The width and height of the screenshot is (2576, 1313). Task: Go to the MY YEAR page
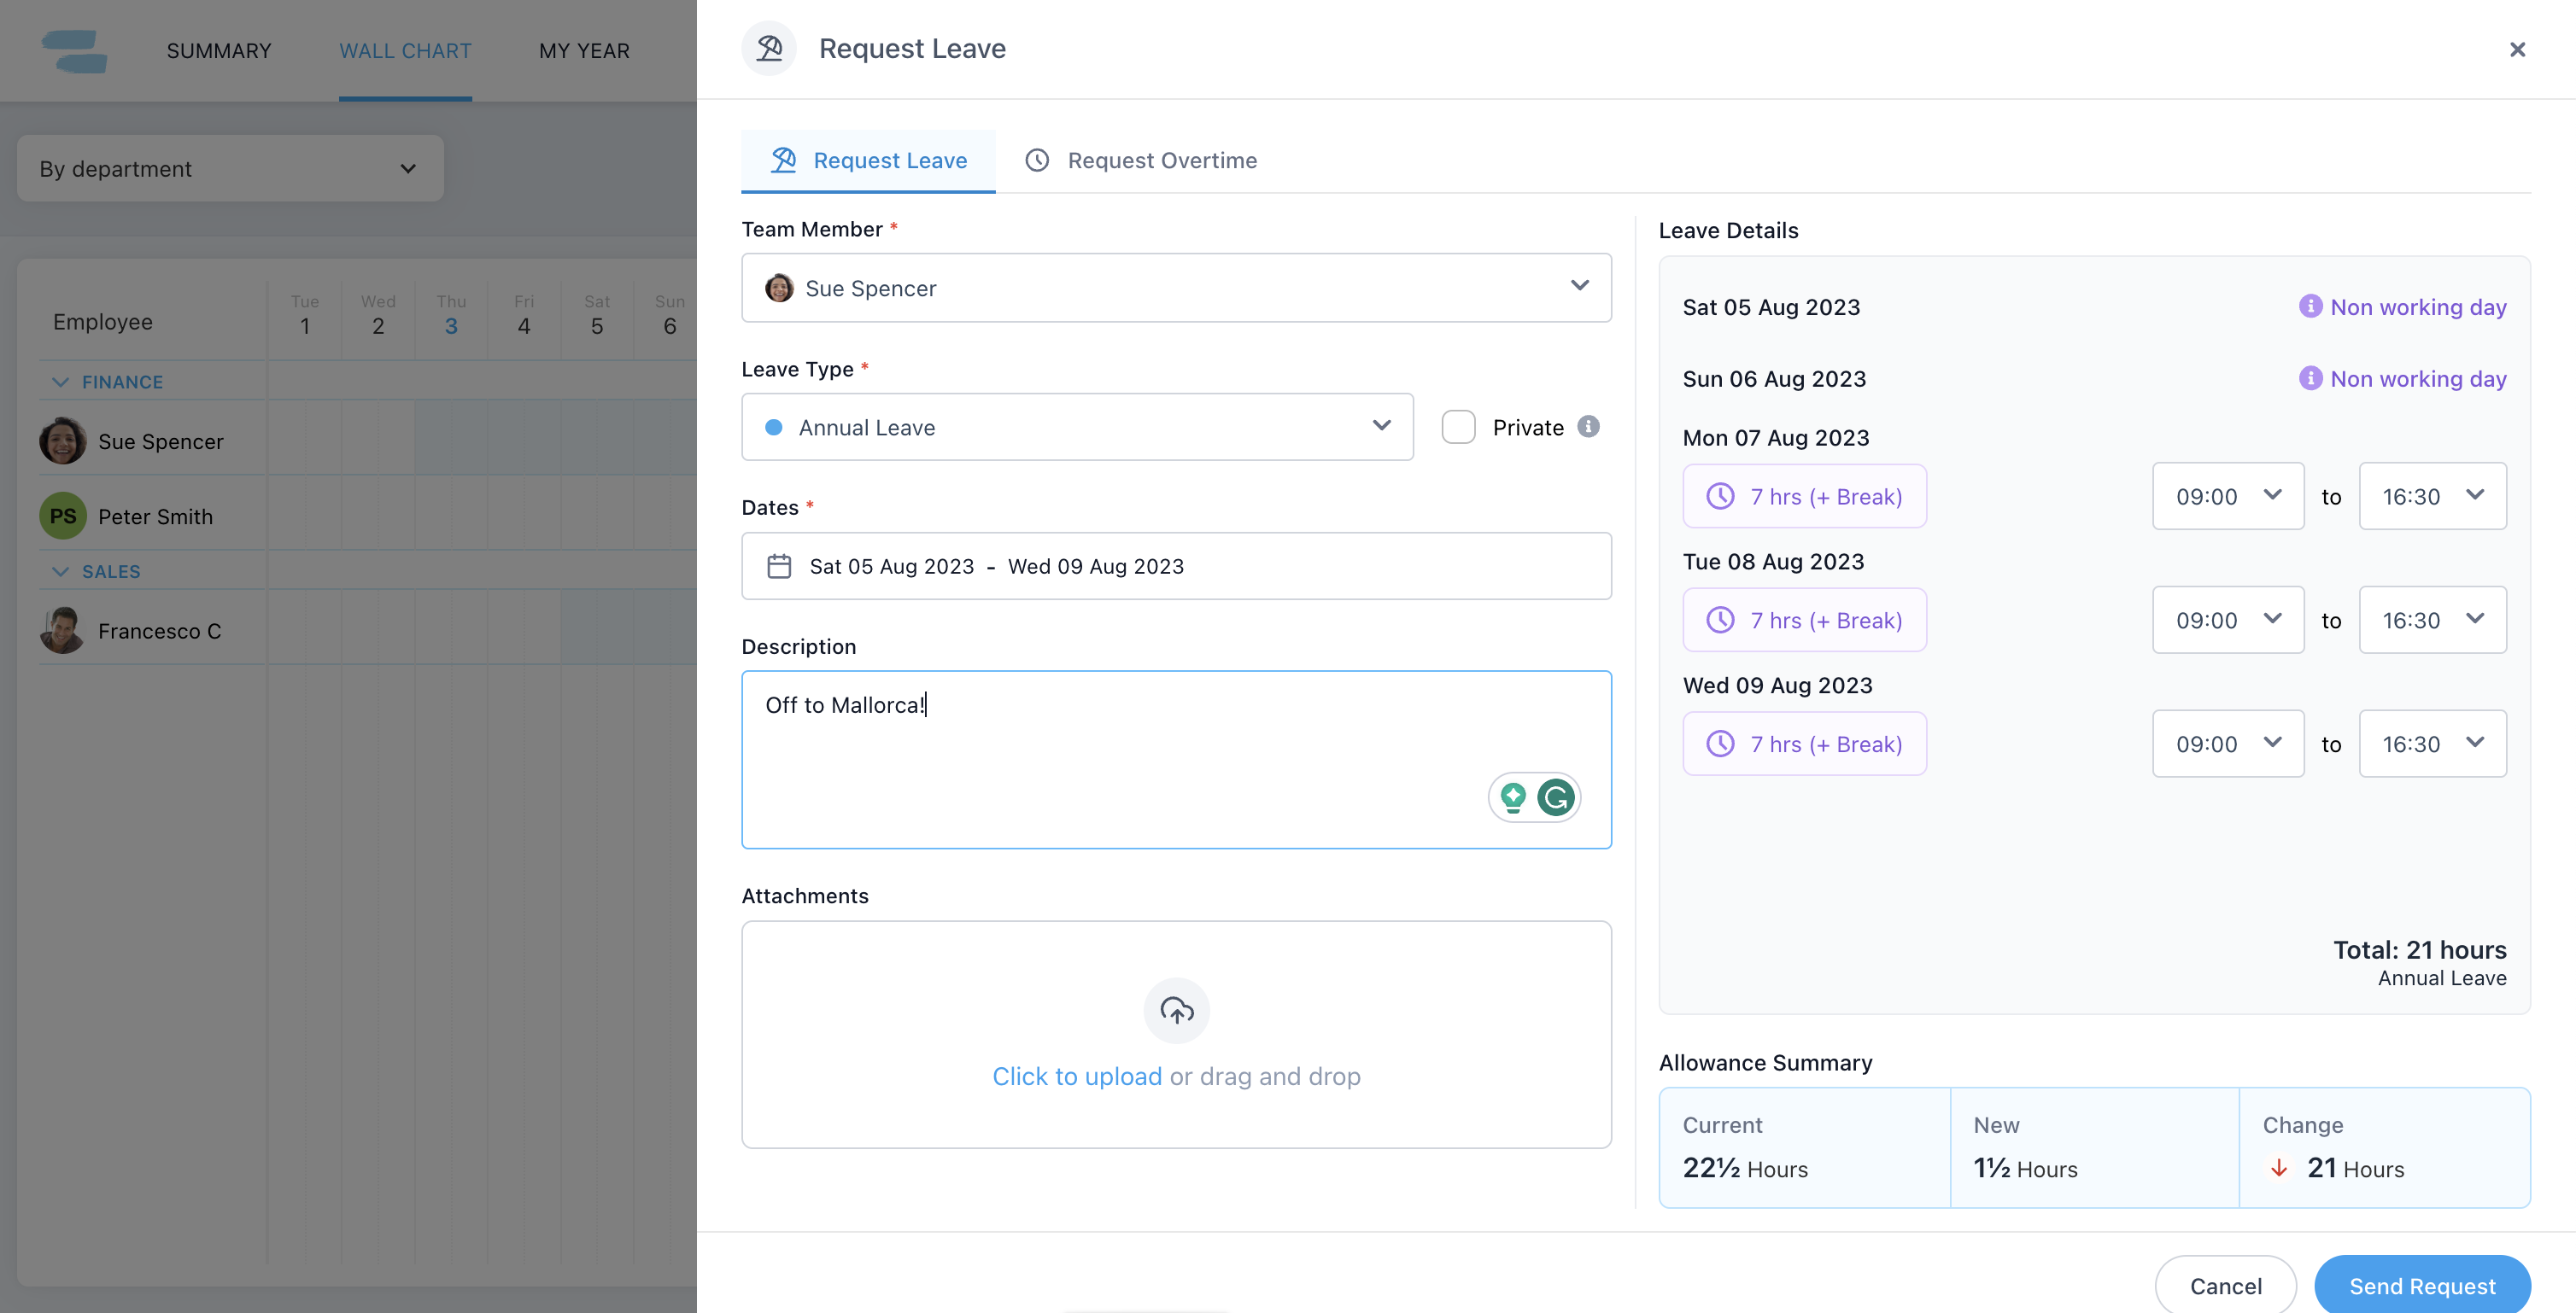(x=584, y=50)
